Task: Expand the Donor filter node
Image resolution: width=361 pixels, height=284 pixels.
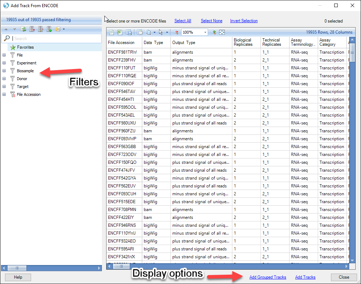Action: coord(4,79)
